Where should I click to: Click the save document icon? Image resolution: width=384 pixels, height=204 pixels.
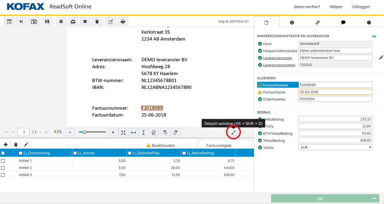tap(47, 21)
